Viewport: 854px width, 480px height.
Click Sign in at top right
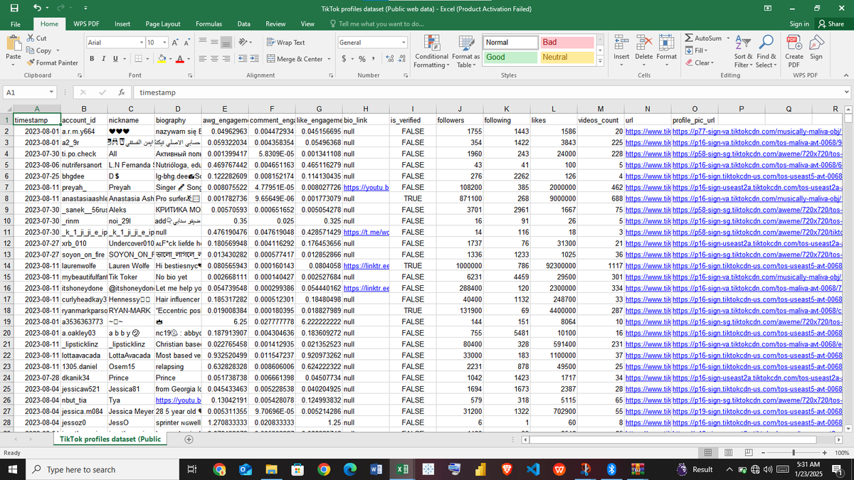click(x=799, y=23)
